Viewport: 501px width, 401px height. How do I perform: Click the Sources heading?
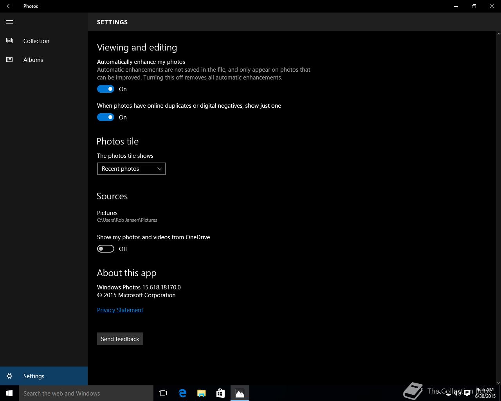112,196
